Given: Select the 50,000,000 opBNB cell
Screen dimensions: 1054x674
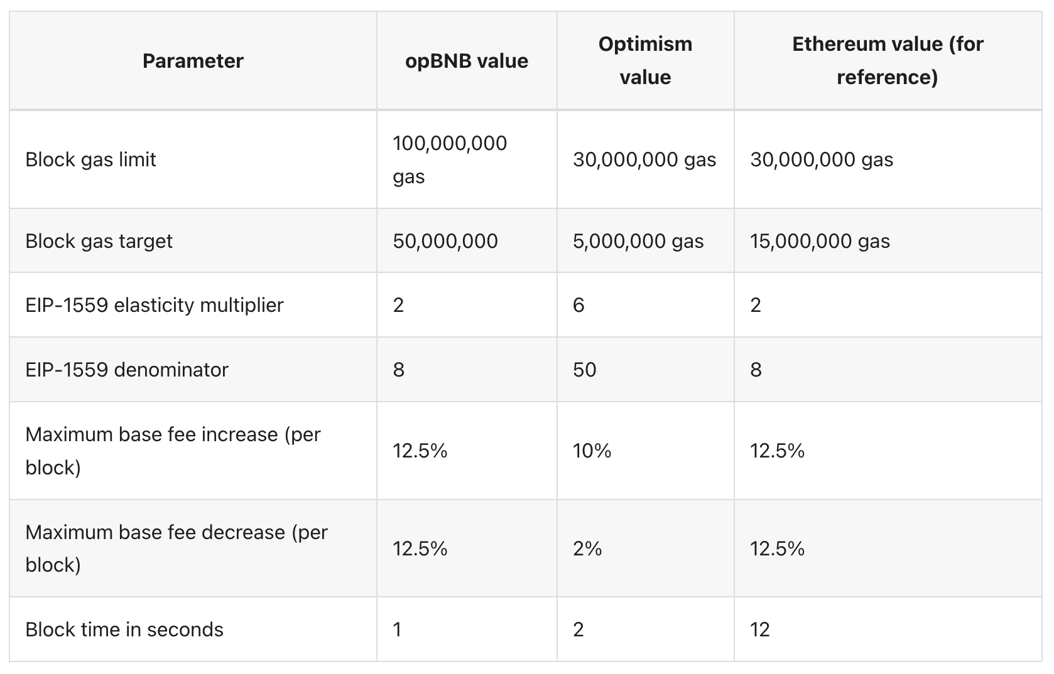Looking at the screenshot, I should point(445,241).
